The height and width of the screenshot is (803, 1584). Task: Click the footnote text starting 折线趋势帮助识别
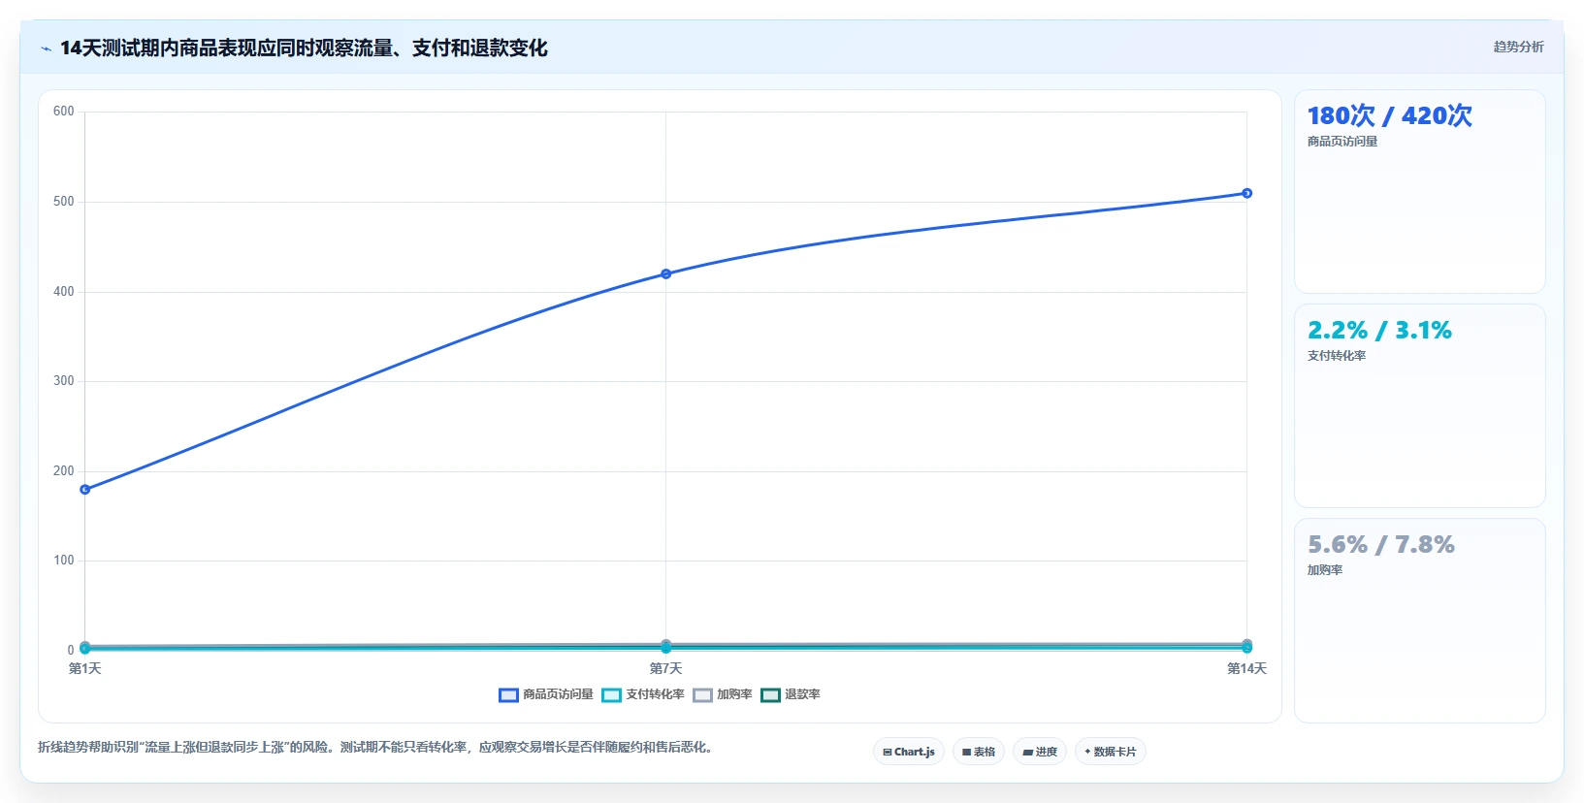[375, 748]
